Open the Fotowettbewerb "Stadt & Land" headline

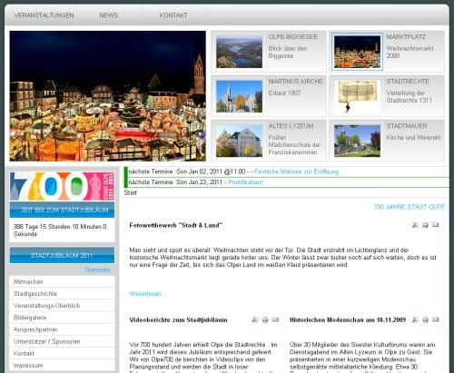coord(176,225)
